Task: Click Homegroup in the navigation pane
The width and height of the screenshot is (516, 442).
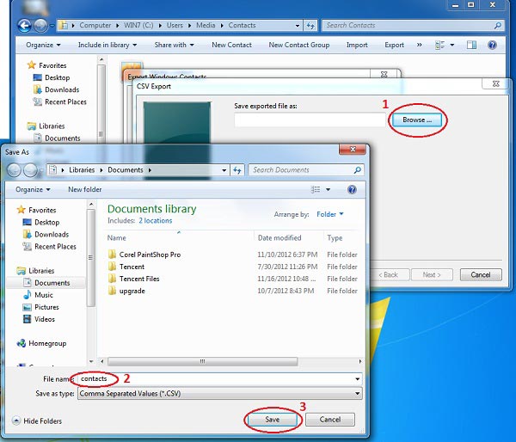Action: [x=50, y=343]
